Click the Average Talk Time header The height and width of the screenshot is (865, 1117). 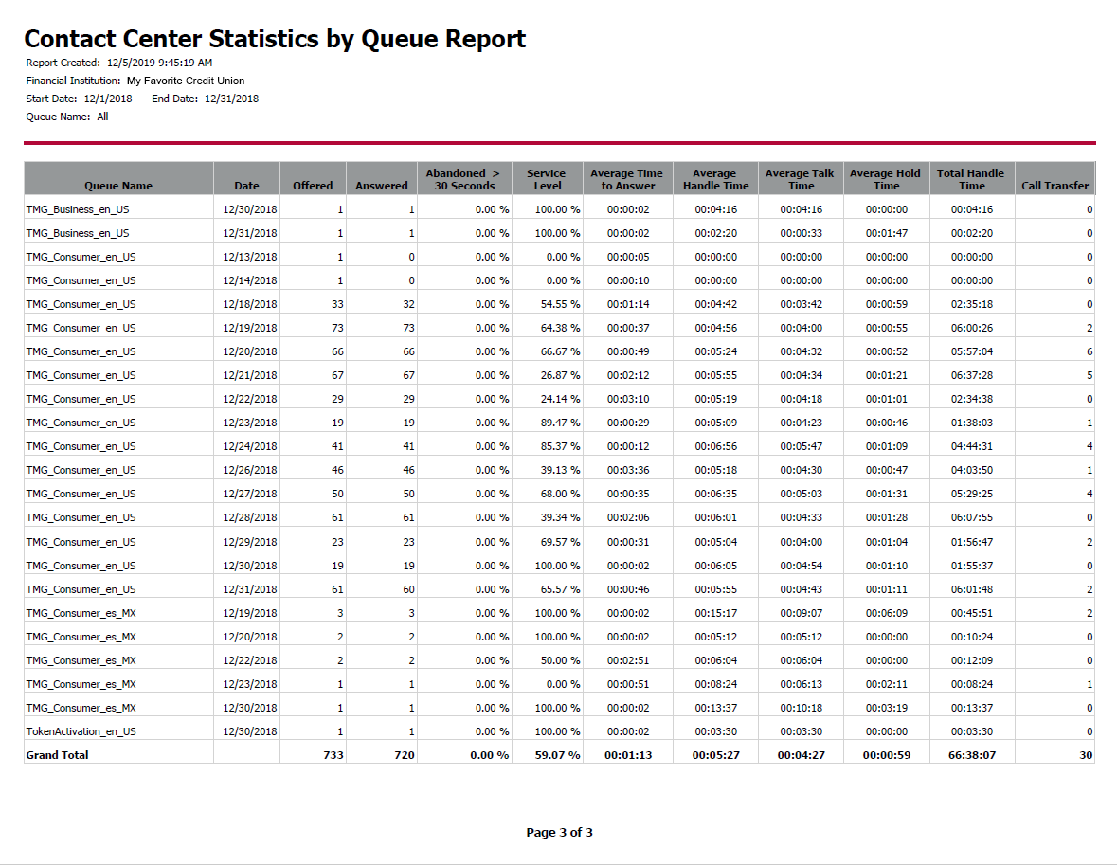click(800, 179)
